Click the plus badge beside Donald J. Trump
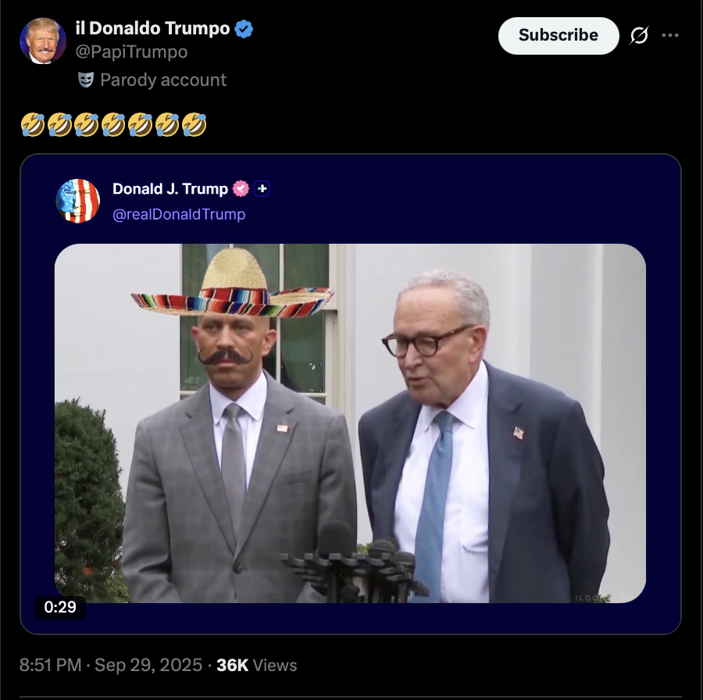Viewport: 703px width, 700px height. click(262, 189)
